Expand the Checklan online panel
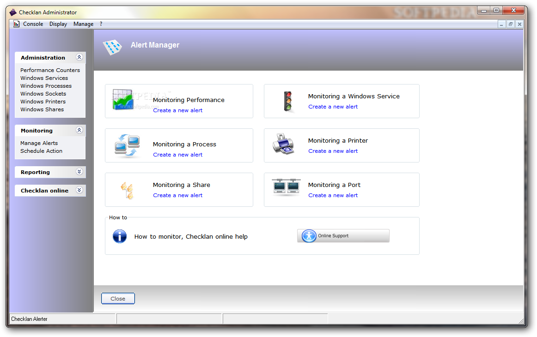 (x=79, y=190)
